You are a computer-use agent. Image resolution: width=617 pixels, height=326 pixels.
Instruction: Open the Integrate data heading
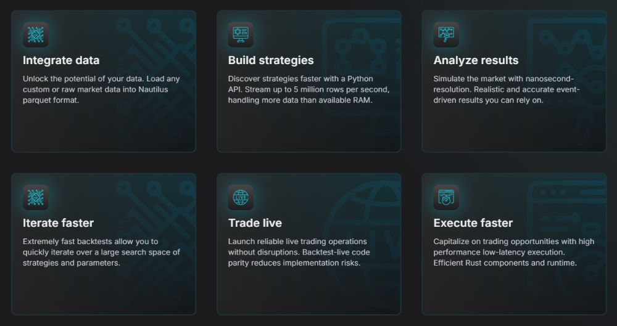coord(61,60)
